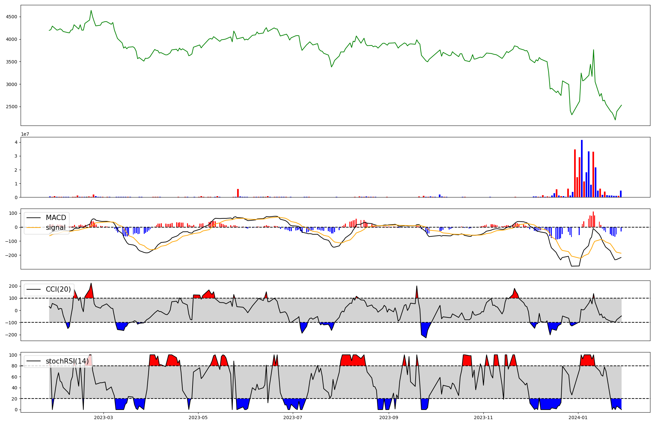
Task: Click the lowest point of the green price line
Action: click(x=615, y=120)
